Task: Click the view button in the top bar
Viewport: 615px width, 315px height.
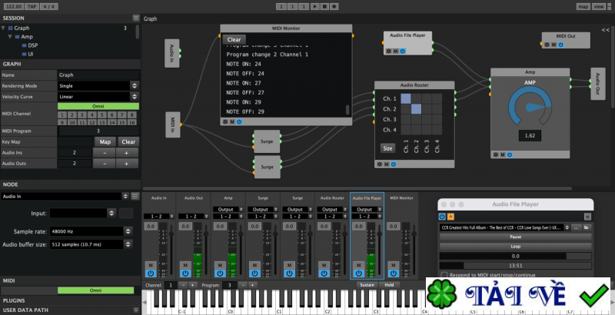Action: tap(599, 7)
